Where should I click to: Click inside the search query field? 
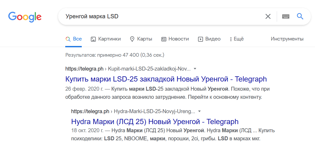[157, 16]
